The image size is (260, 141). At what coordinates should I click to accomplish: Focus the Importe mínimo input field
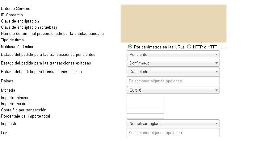click(x=145, y=97)
